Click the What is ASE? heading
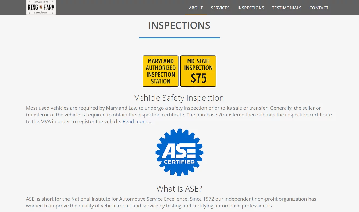Image resolution: width=359 pixels, height=212 pixels. coord(179,189)
